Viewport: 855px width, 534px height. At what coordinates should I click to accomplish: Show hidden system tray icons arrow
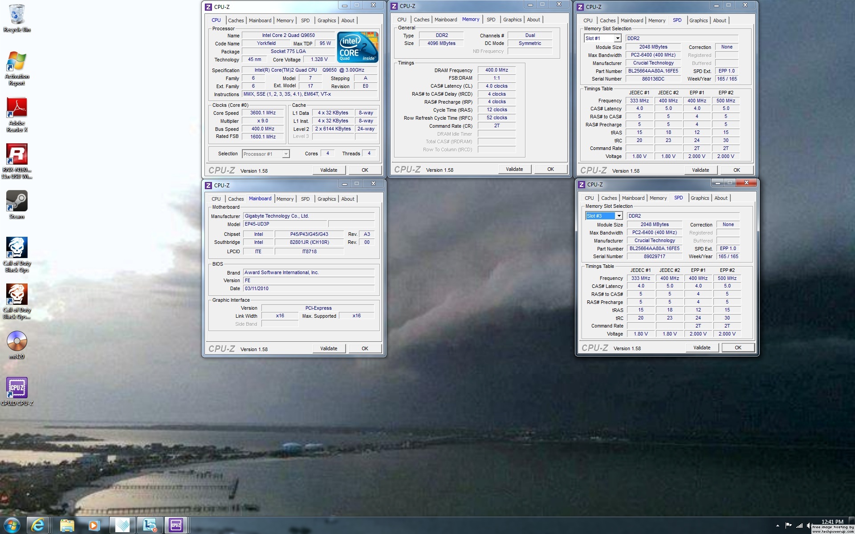778,526
